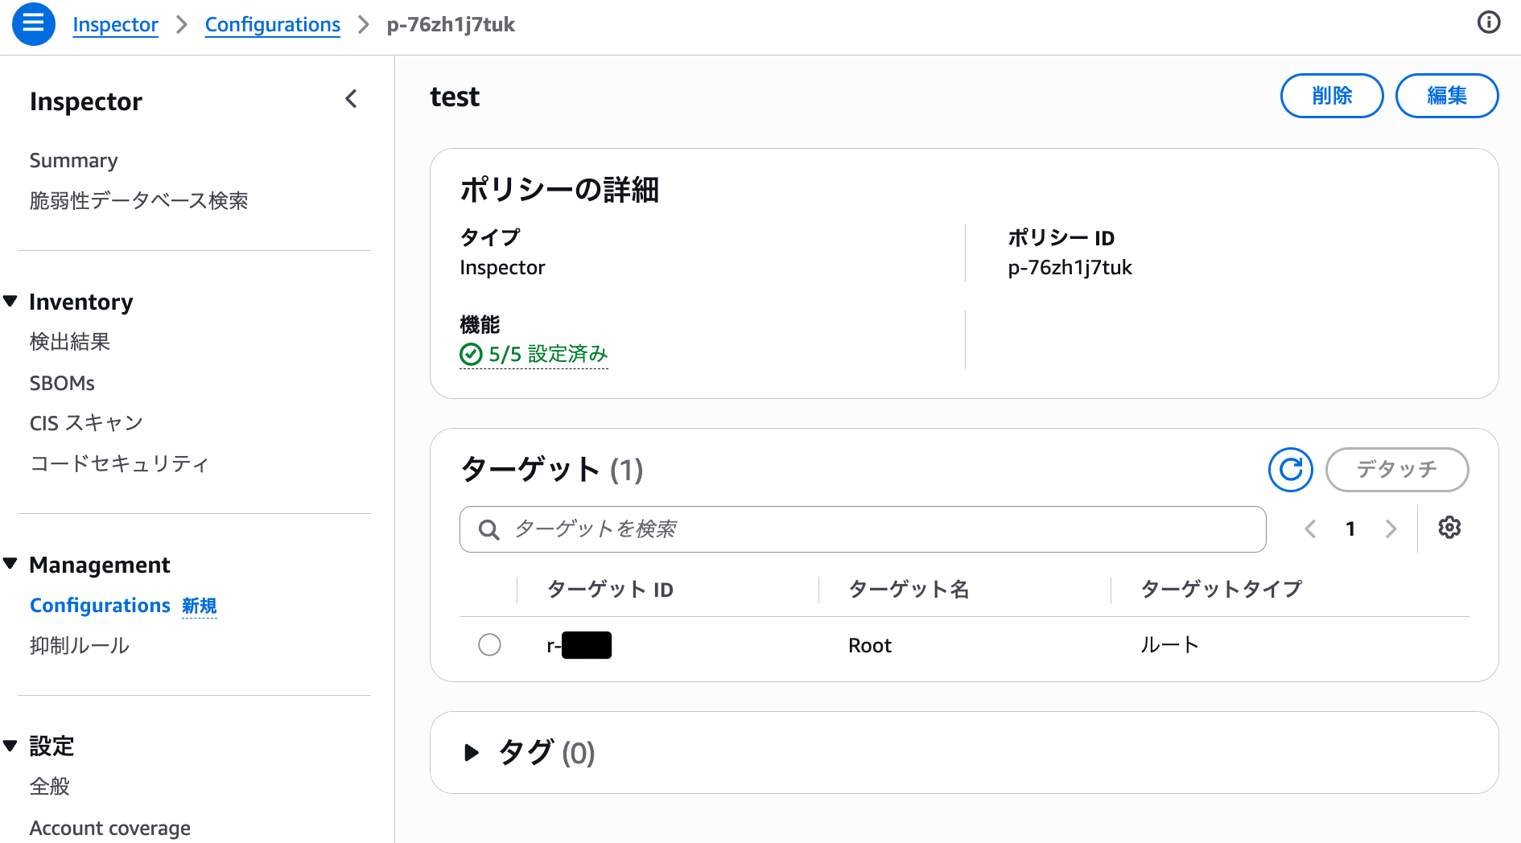Select the Root target radio button
1521x843 pixels.
(489, 645)
